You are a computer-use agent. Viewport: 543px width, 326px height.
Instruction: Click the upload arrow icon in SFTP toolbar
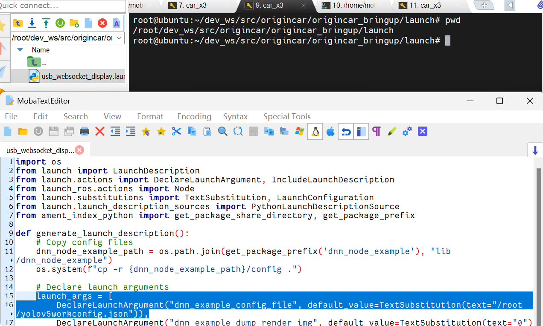[x=46, y=23]
